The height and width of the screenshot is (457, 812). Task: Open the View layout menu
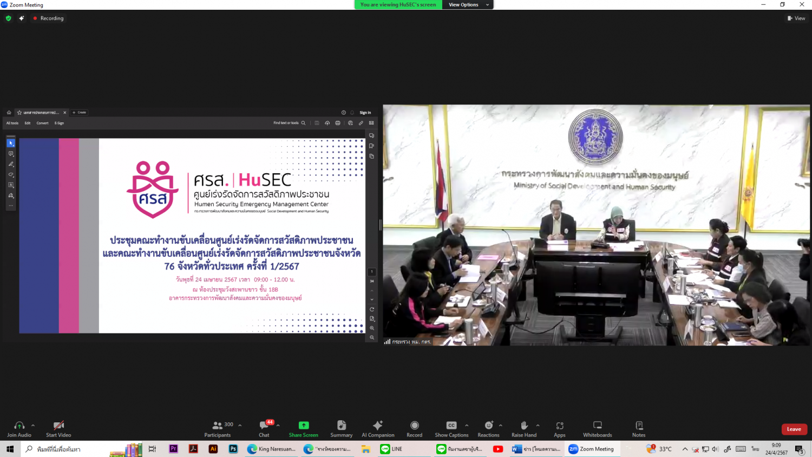tap(796, 18)
